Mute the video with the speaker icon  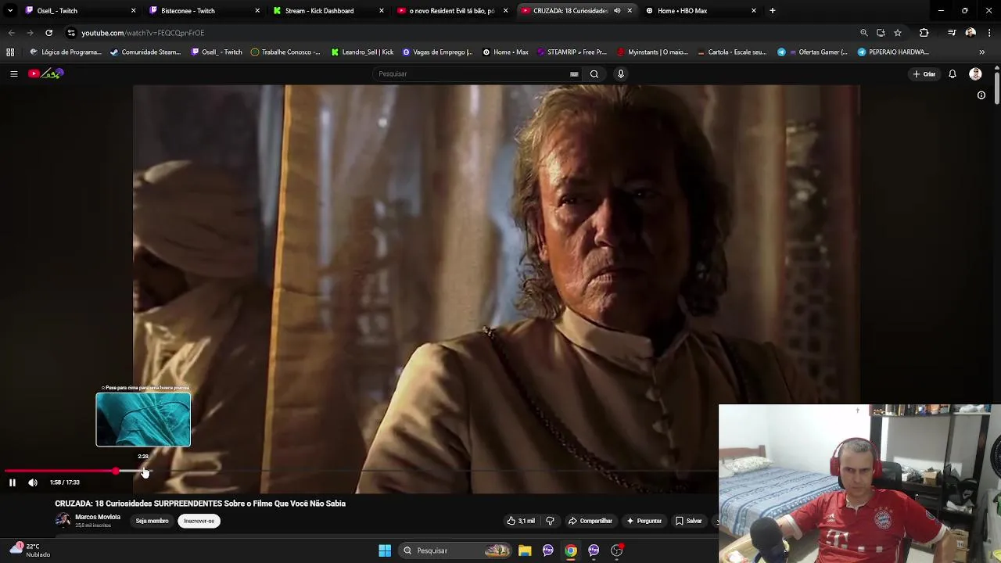coord(33,482)
